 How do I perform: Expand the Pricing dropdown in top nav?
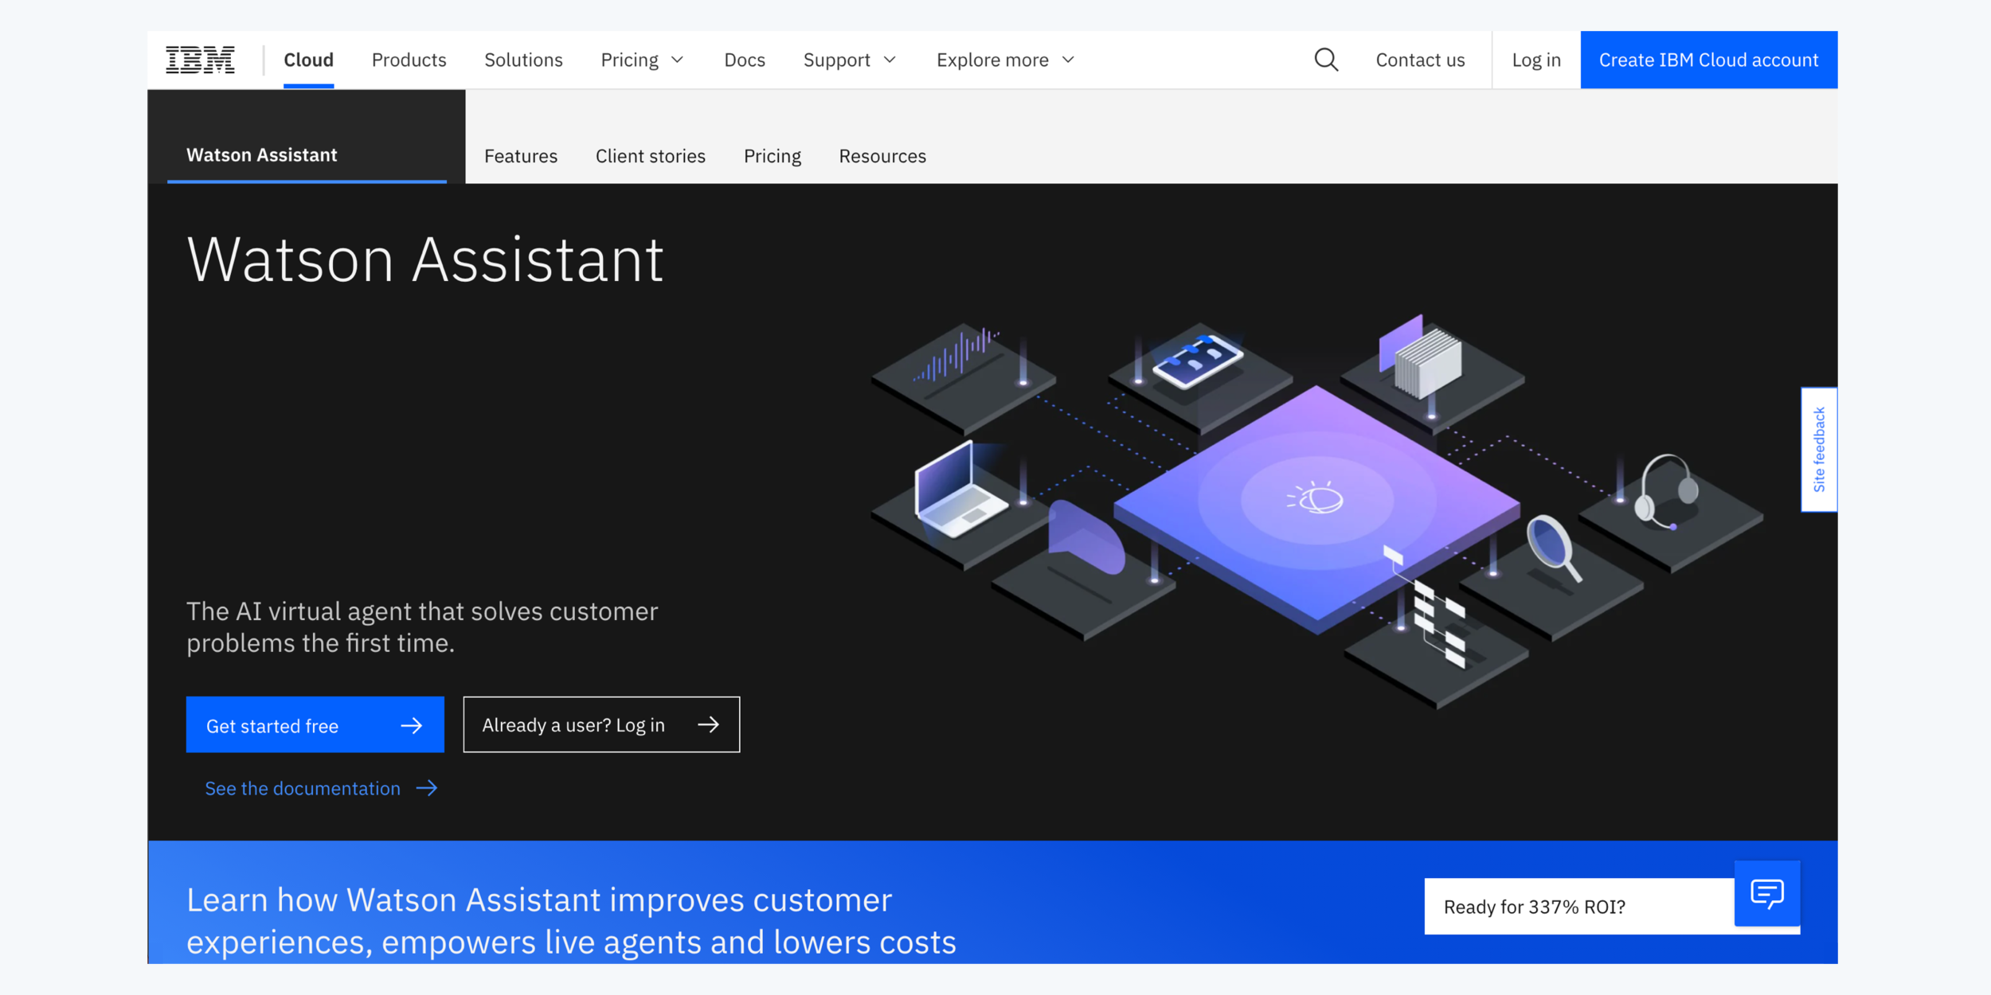click(642, 60)
